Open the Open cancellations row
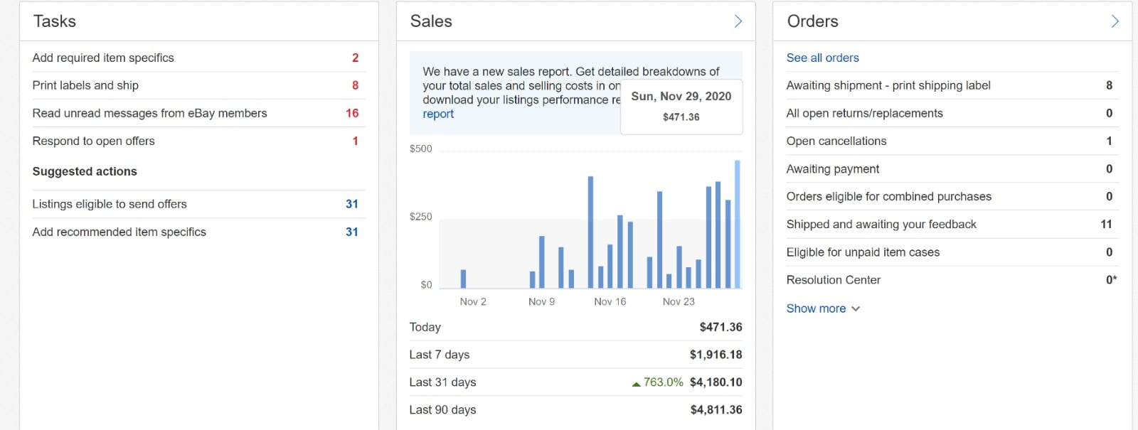This screenshot has width=1138, height=430. coord(836,141)
